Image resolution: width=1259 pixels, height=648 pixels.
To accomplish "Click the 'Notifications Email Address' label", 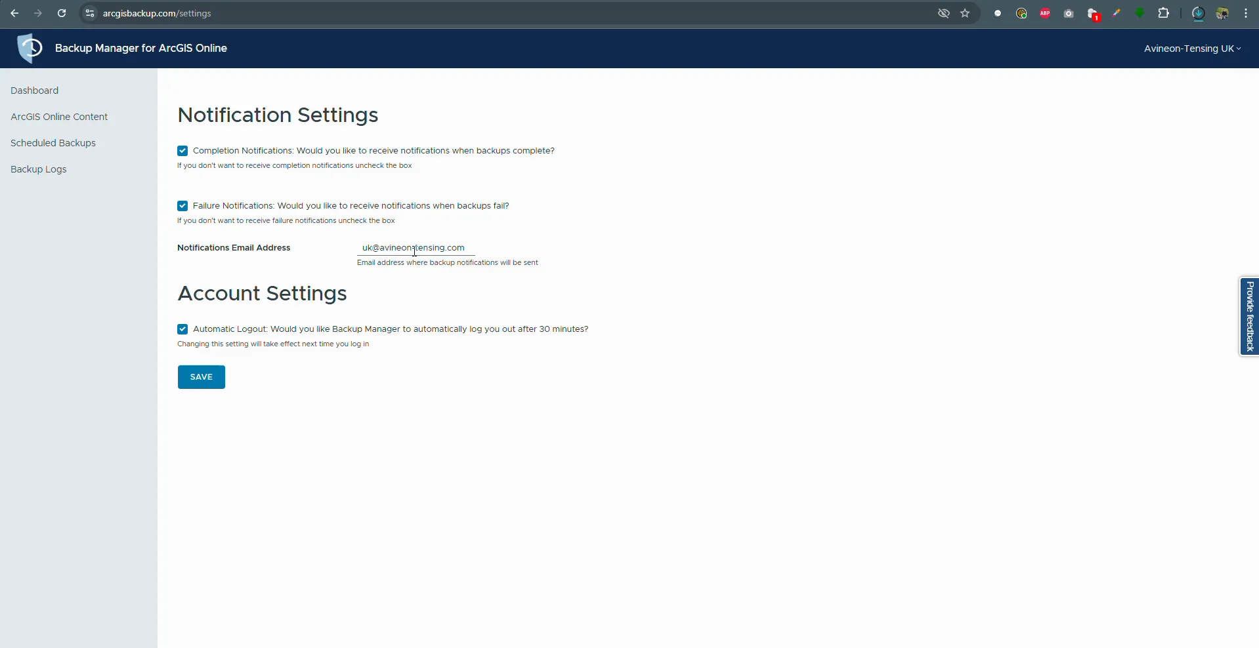I will coord(234,248).
